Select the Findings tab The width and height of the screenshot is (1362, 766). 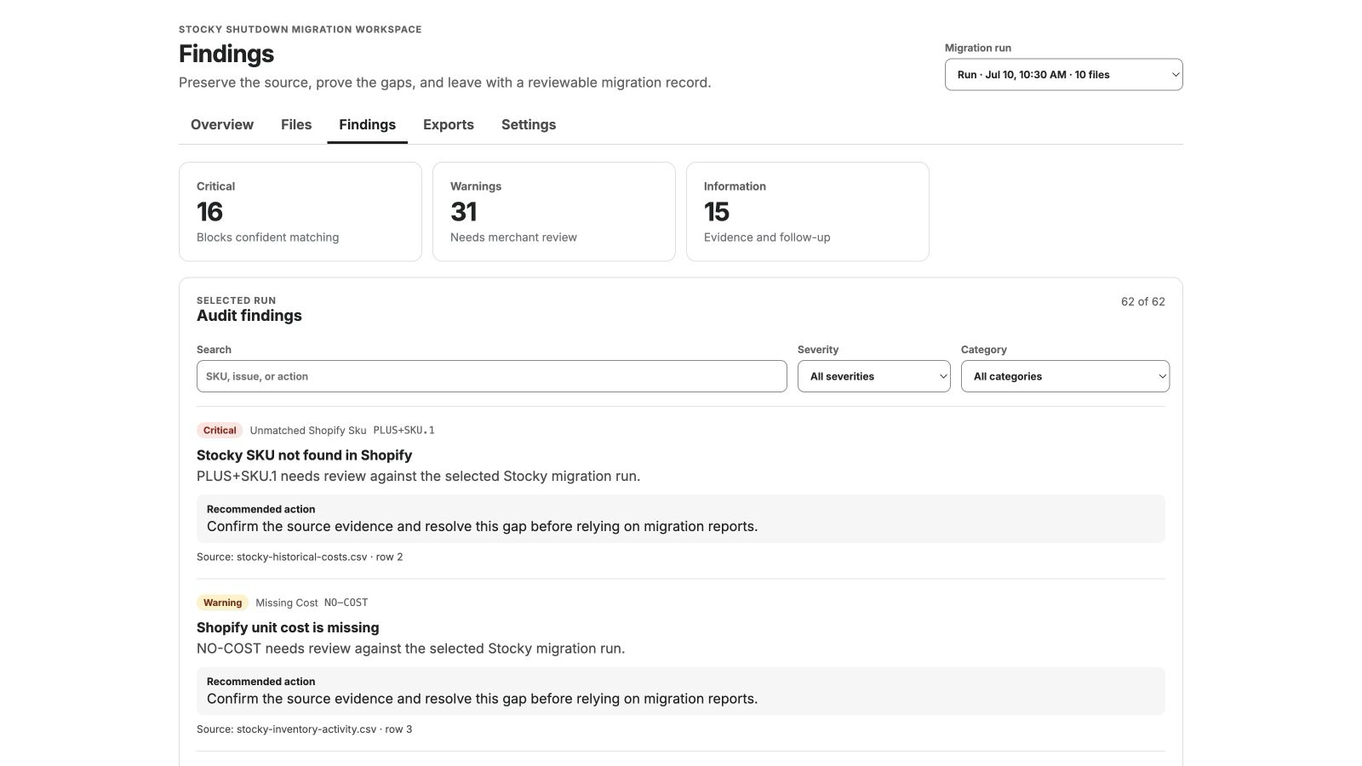367,124
